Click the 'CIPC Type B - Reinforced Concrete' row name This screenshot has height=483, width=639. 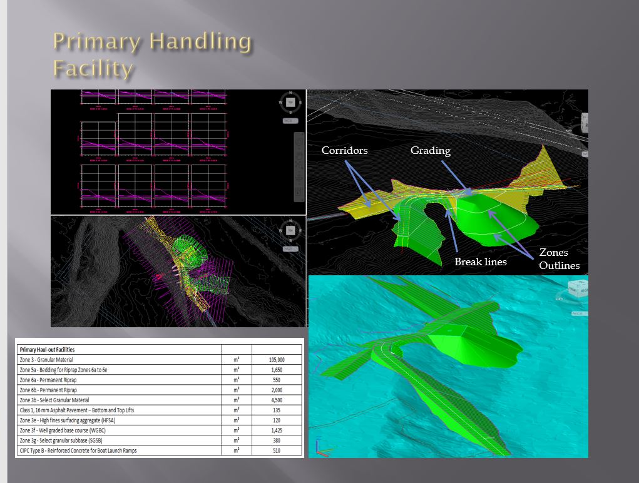[x=78, y=451]
